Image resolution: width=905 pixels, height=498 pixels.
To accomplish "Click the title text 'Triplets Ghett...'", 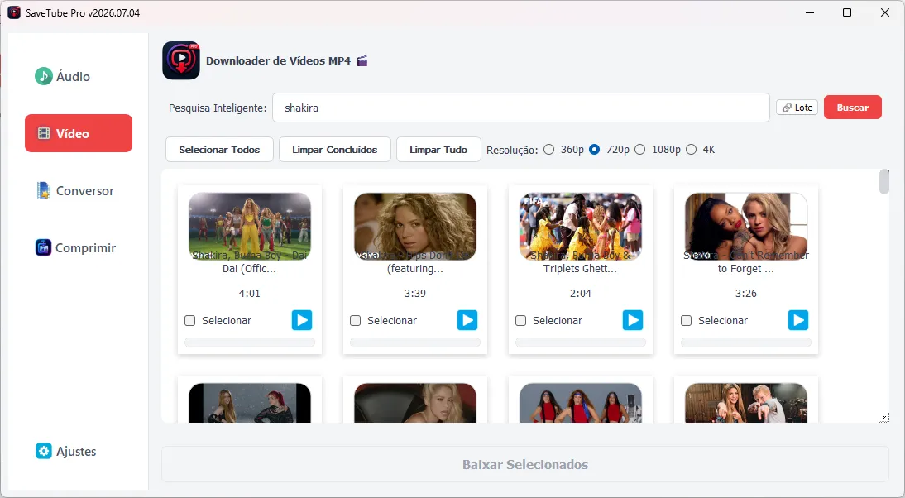I will tap(580, 268).
